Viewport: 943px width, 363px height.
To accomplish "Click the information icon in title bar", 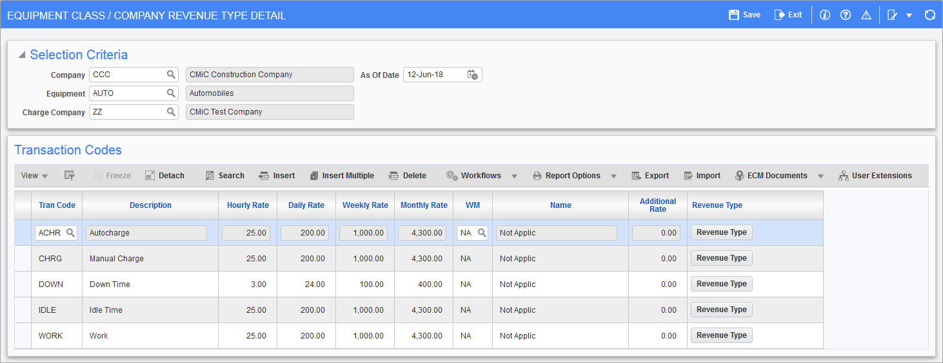I will (x=824, y=15).
